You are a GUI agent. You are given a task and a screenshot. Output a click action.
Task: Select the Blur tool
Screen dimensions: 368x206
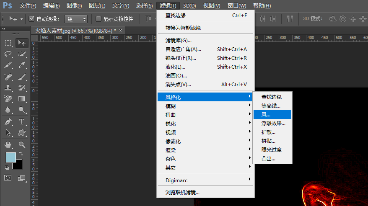pos(8,110)
